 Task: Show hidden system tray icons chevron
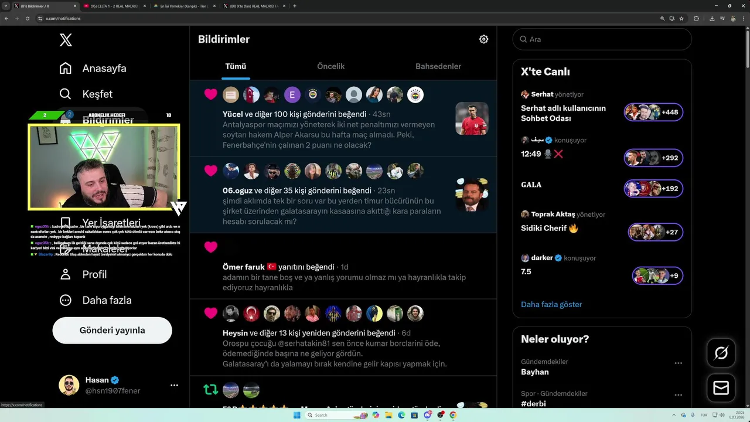[x=674, y=415]
